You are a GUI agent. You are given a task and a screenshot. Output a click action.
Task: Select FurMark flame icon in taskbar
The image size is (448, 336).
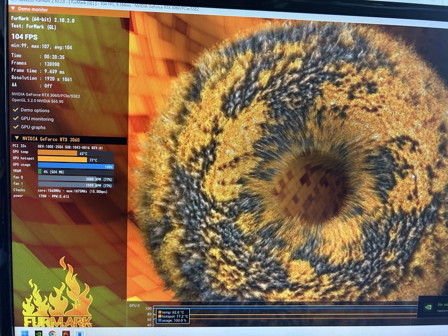pos(66,334)
